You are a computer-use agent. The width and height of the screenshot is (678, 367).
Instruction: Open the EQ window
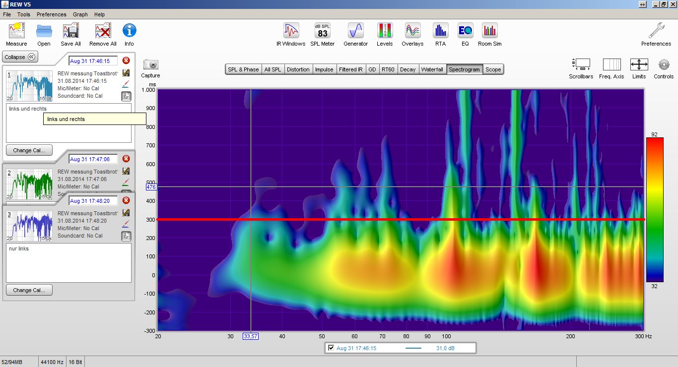[x=465, y=34]
